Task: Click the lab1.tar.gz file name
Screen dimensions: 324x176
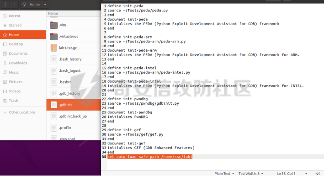Action: (x=68, y=48)
